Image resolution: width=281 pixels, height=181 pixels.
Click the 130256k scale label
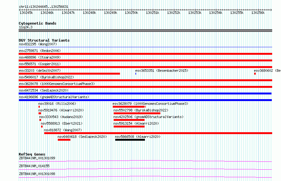click(258, 13)
